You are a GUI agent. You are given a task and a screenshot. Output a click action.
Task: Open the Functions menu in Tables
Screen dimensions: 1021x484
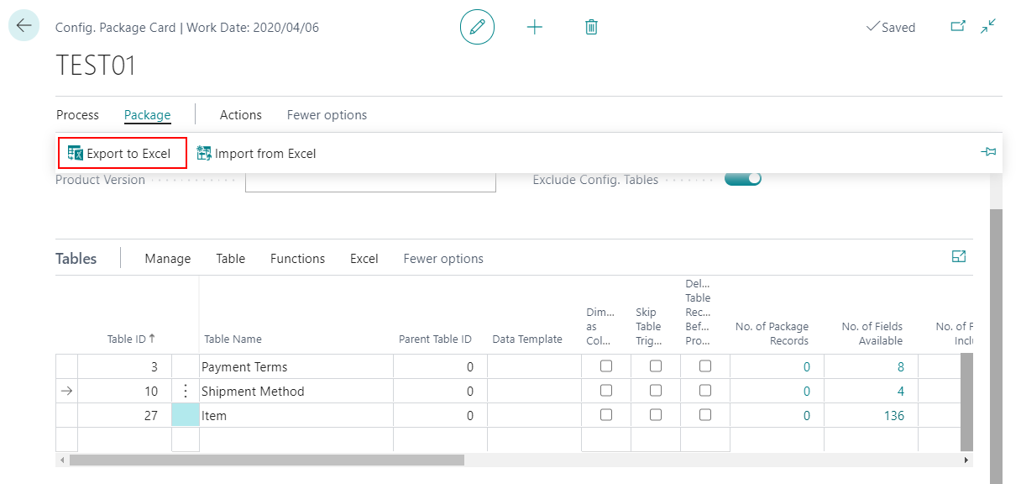pos(297,258)
